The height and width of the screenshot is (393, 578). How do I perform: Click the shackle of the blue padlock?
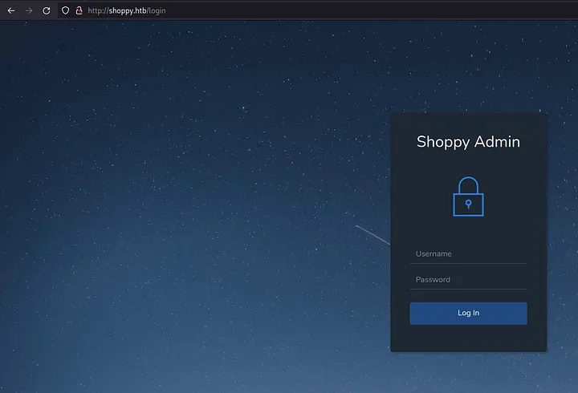pos(468,184)
